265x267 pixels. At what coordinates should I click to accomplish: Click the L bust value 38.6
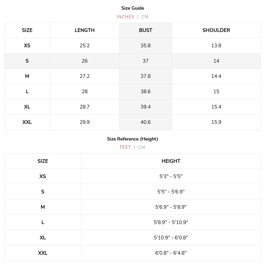(x=145, y=92)
